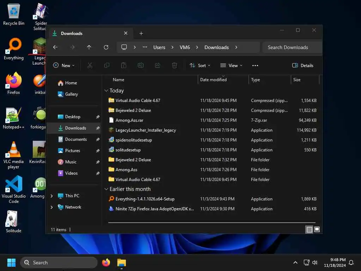Click the volume speaker tray icon
This screenshot has height=271, width=361.
315,263
